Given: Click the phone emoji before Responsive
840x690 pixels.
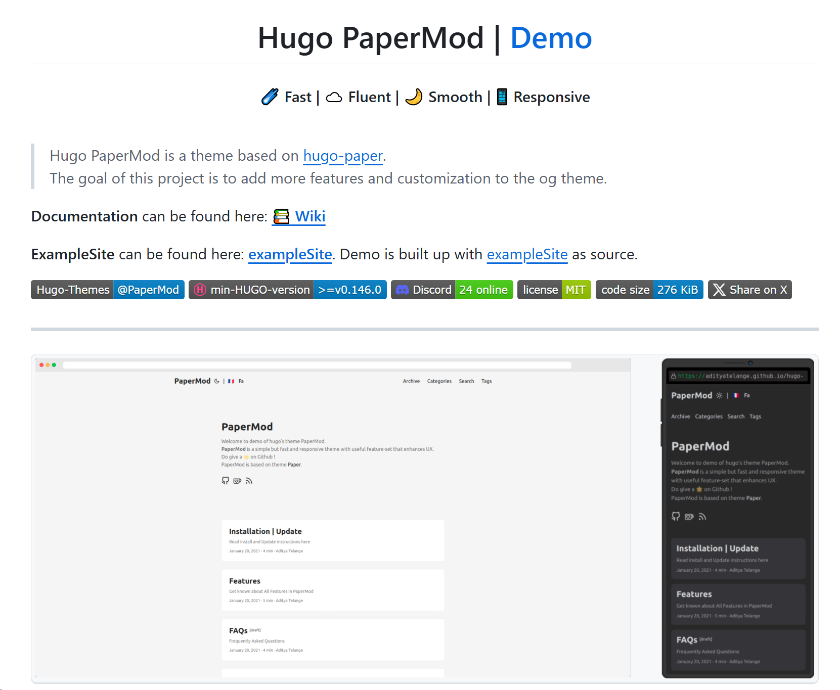Looking at the screenshot, I should [502, 97].
